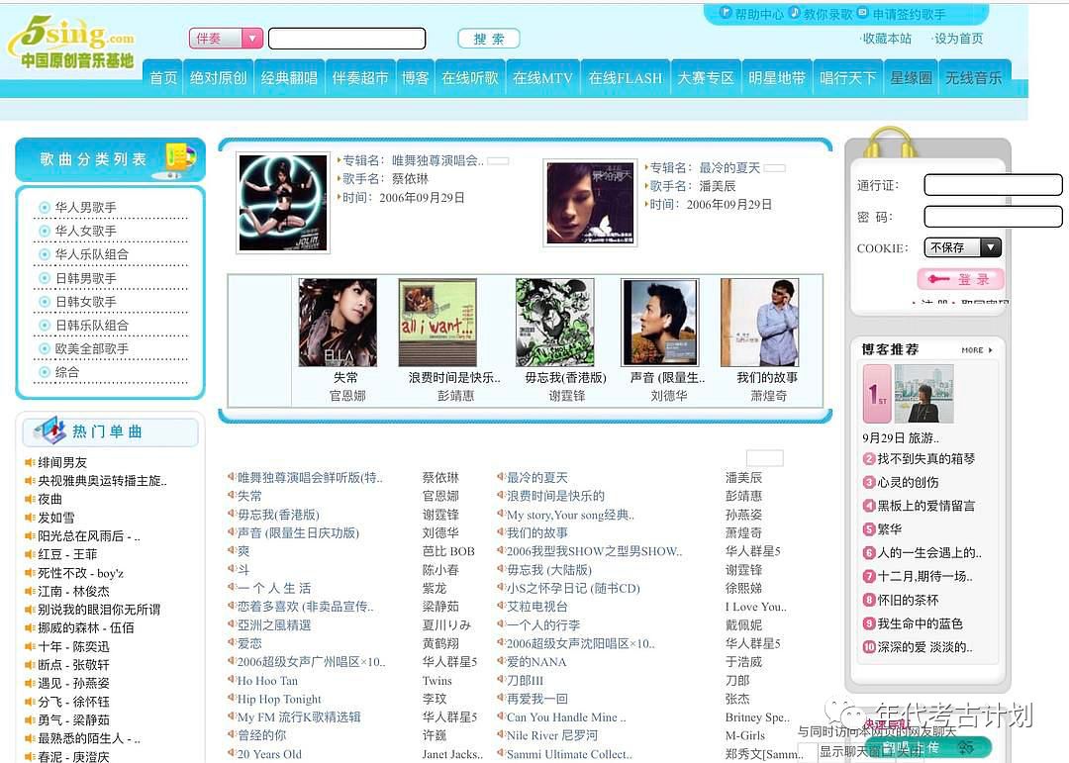
Task: Switch to the 伴奏超市 navigation tab
Action: [360, 77]
